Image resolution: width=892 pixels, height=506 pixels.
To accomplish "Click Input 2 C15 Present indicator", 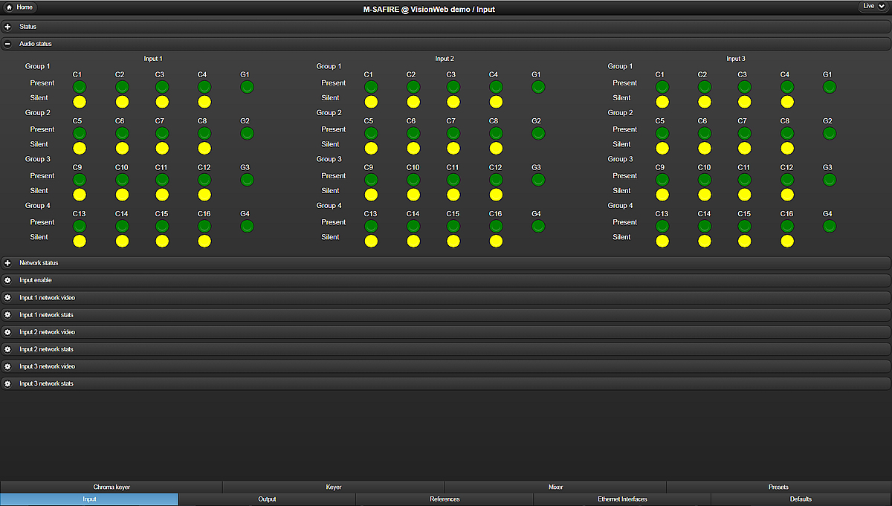I will pyautogui.click(x=453, y=226).
